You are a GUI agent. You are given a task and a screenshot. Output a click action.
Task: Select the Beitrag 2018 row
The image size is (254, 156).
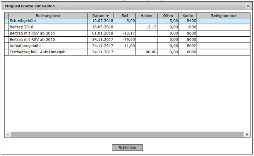[x=48, y=27]
